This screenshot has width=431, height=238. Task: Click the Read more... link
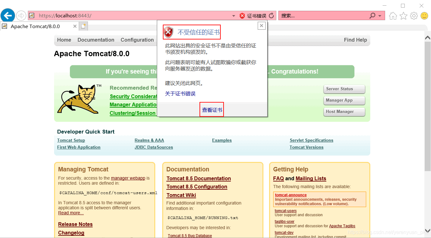click(x=71, y=213)
